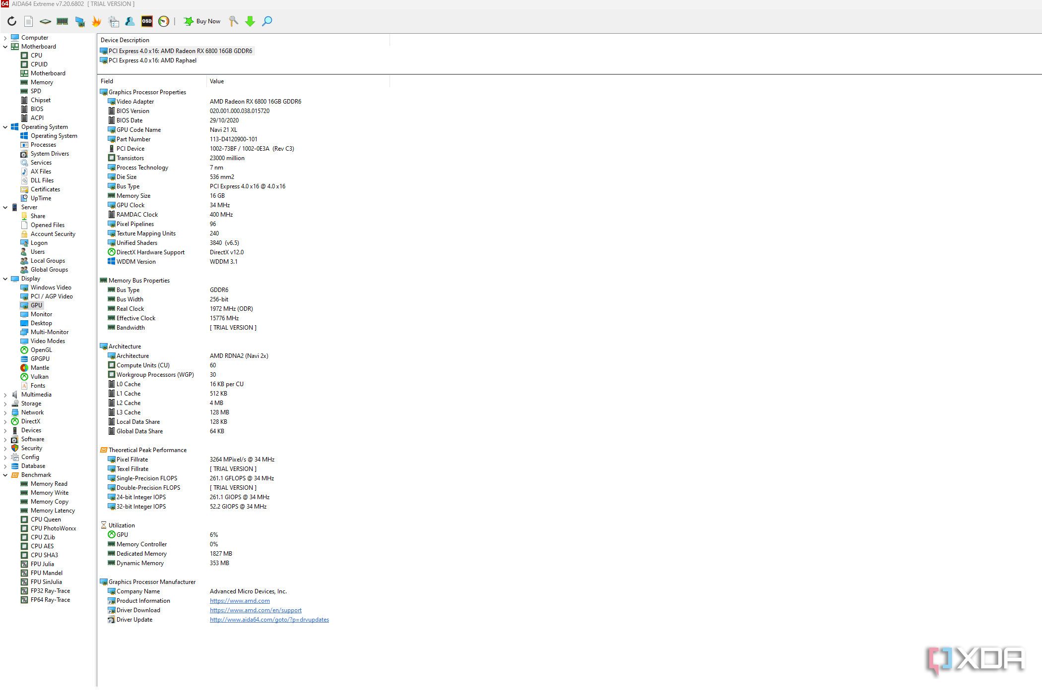
Task: Open the Mantle tree item
Action: click(35, 368)
